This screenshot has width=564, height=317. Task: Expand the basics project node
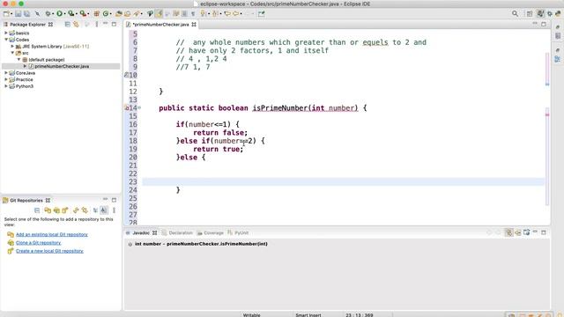(x=6, y=33)
